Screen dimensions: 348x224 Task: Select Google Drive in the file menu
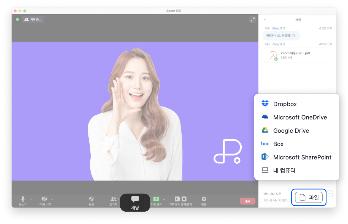click(x=291, y=131)
